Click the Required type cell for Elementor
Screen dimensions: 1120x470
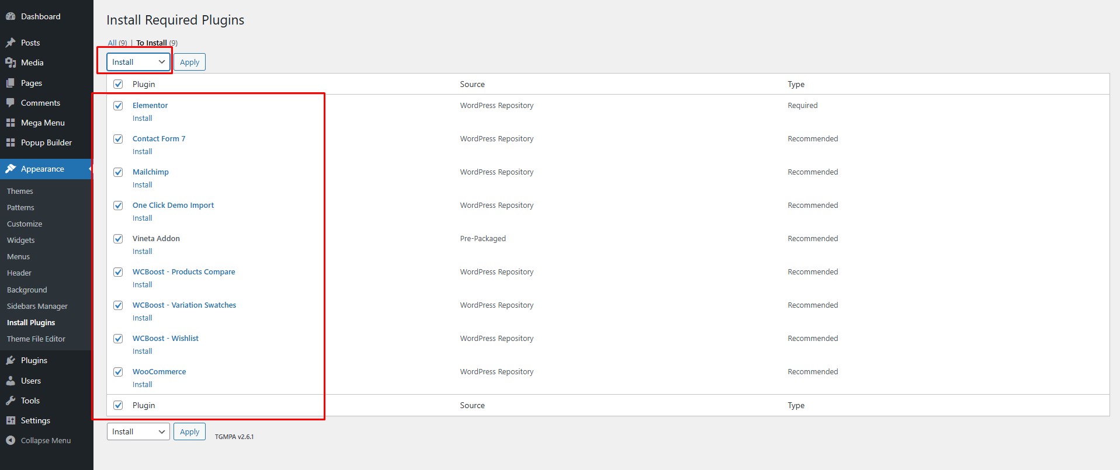click(803, 105)
